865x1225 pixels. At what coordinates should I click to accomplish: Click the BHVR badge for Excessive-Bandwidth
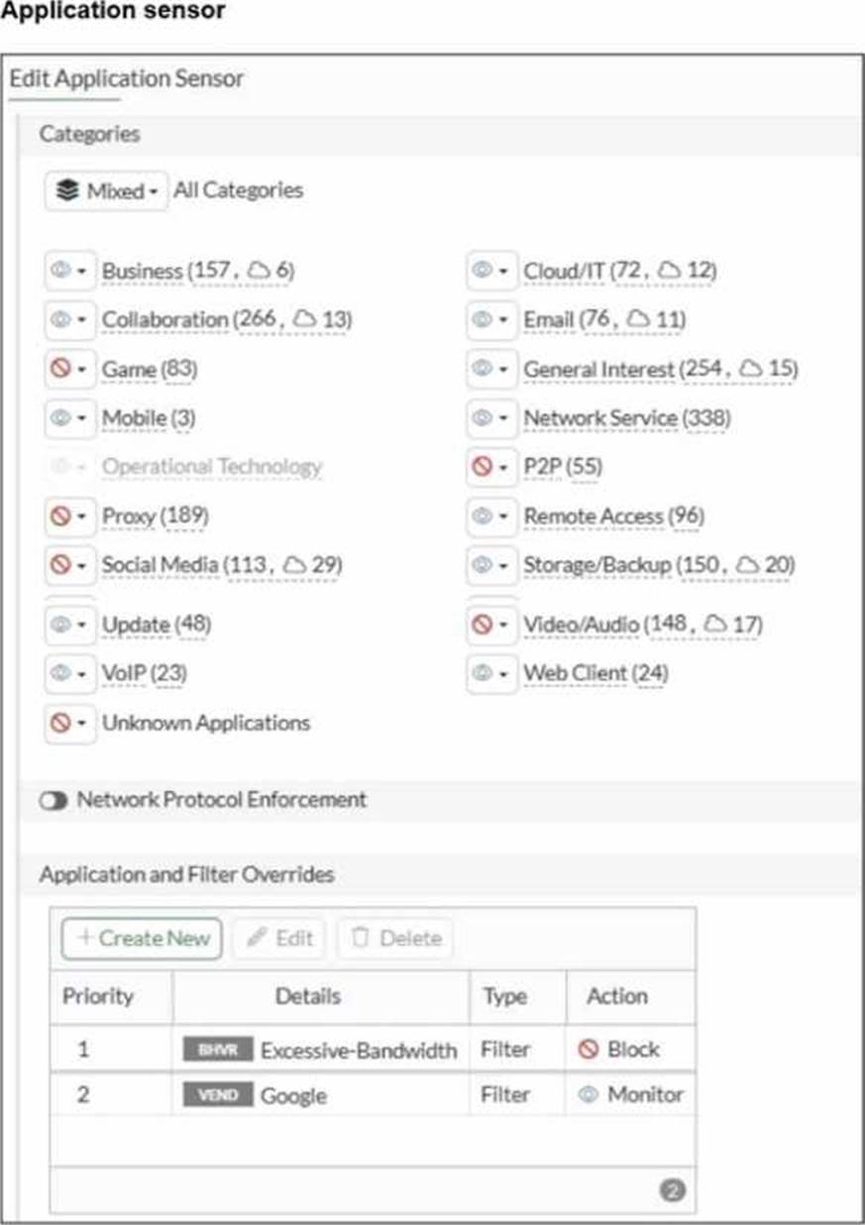point(218,1050)
